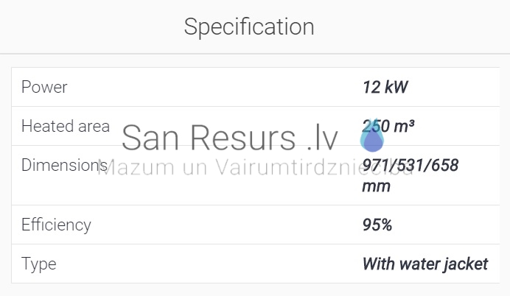Select the Dimensions label

click(64, 165)
